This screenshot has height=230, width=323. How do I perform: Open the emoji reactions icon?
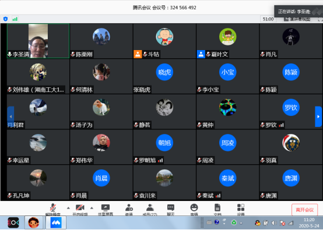[194, 209]
